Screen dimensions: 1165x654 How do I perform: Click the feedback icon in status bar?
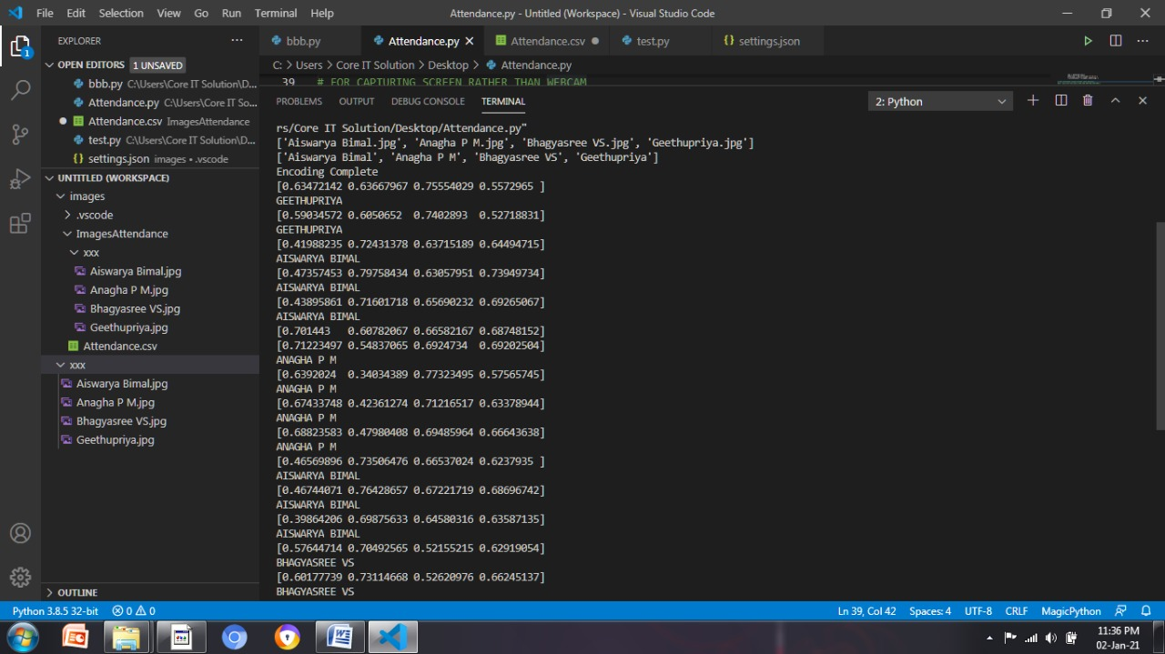click(1121, 611)
